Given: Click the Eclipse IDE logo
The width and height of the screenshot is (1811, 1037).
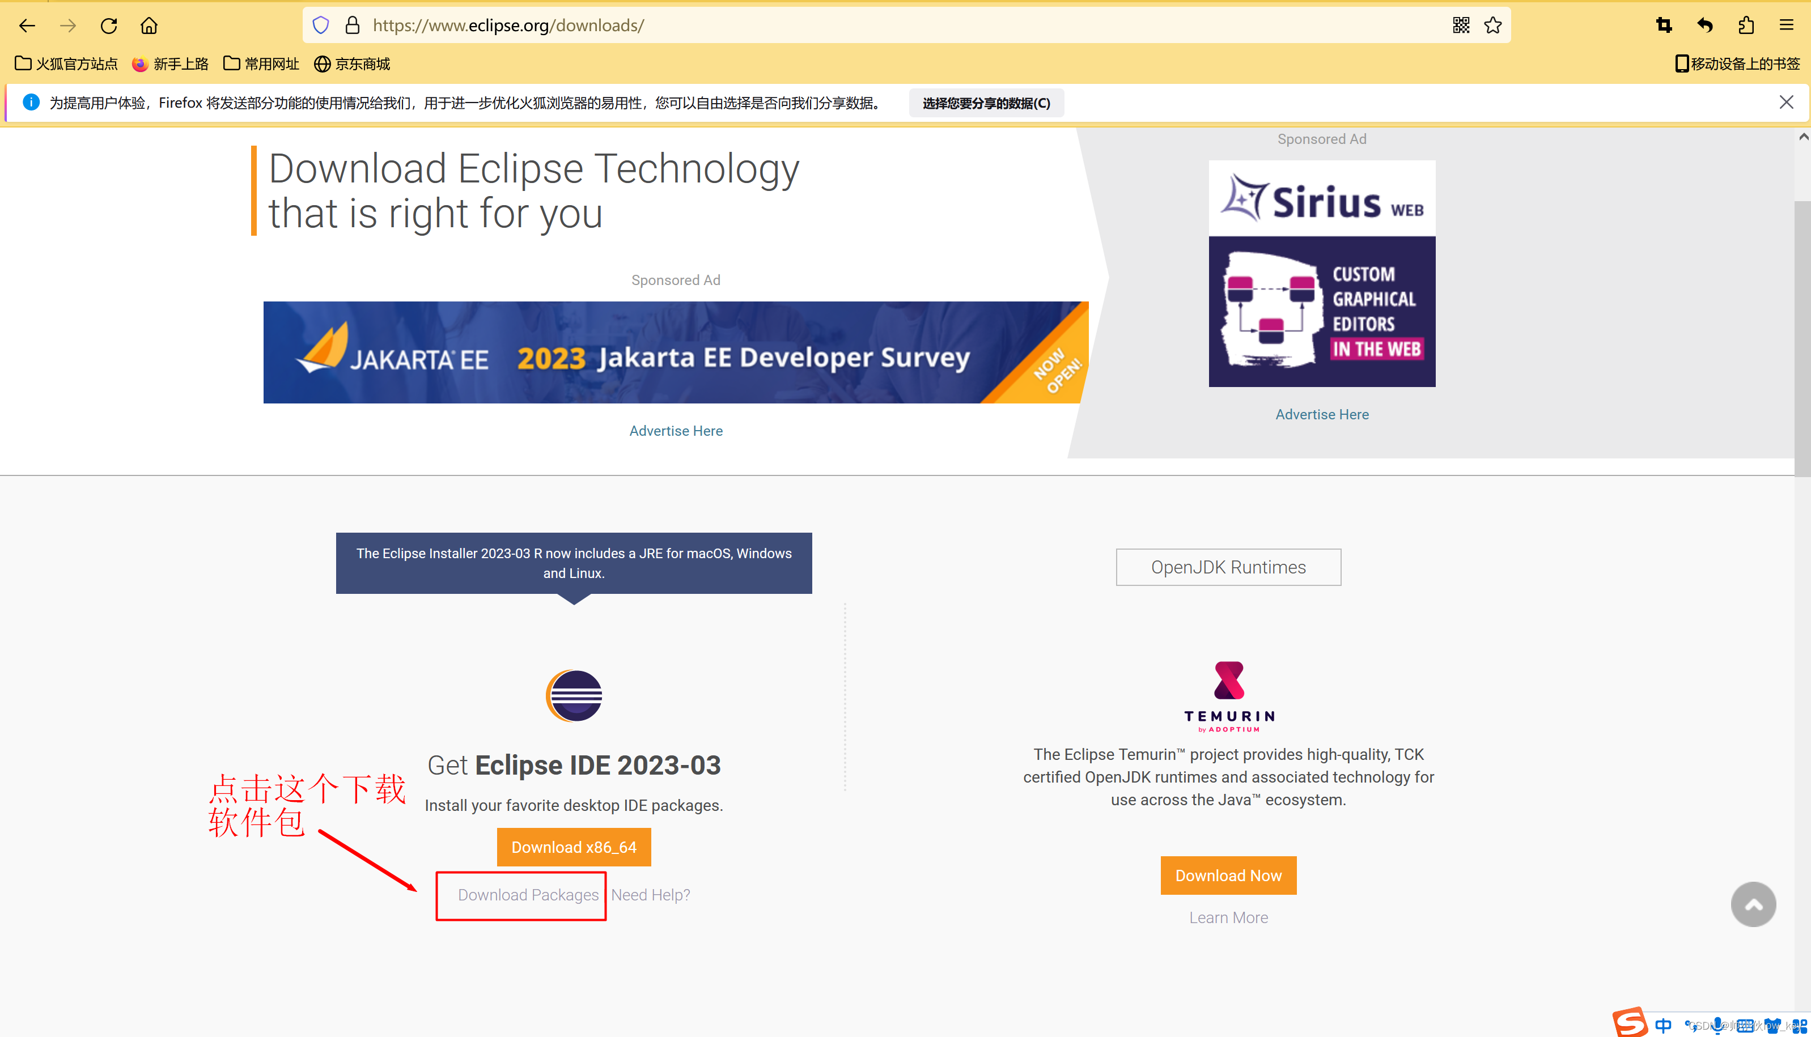Looking at the screenshot, I should [x=574, y=696].
